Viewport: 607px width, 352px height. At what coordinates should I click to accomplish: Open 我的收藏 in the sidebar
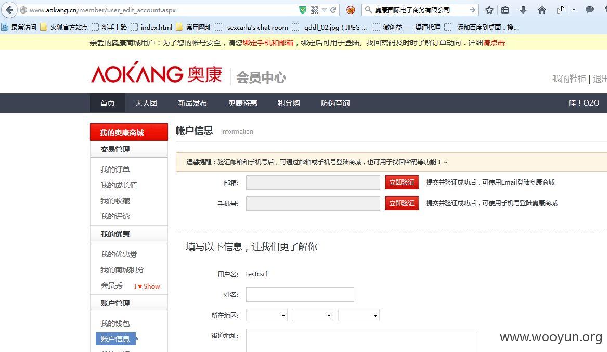click(115, 201)
